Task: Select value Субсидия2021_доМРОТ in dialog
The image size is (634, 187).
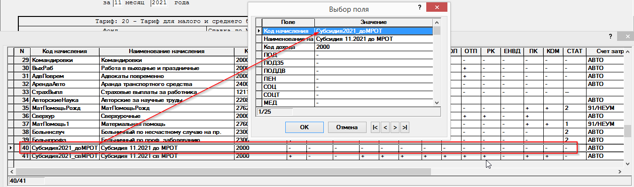Action: (374, 31)
